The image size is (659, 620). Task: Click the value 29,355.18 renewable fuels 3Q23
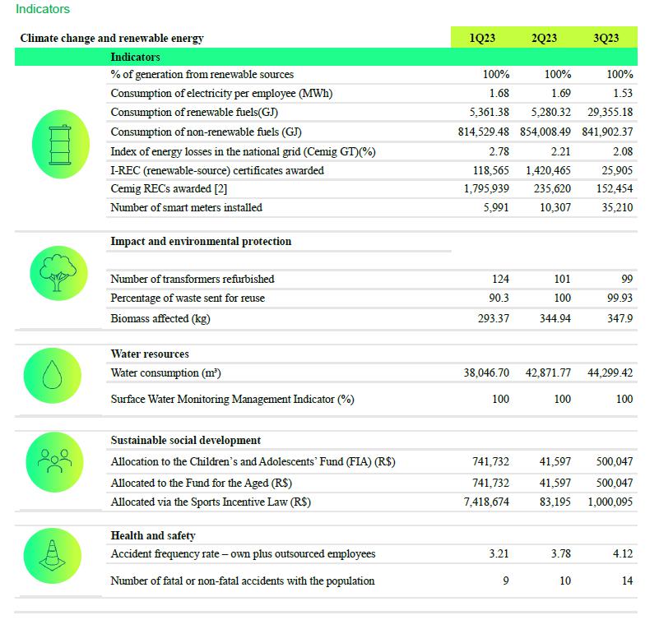click(x=610, y=113)
